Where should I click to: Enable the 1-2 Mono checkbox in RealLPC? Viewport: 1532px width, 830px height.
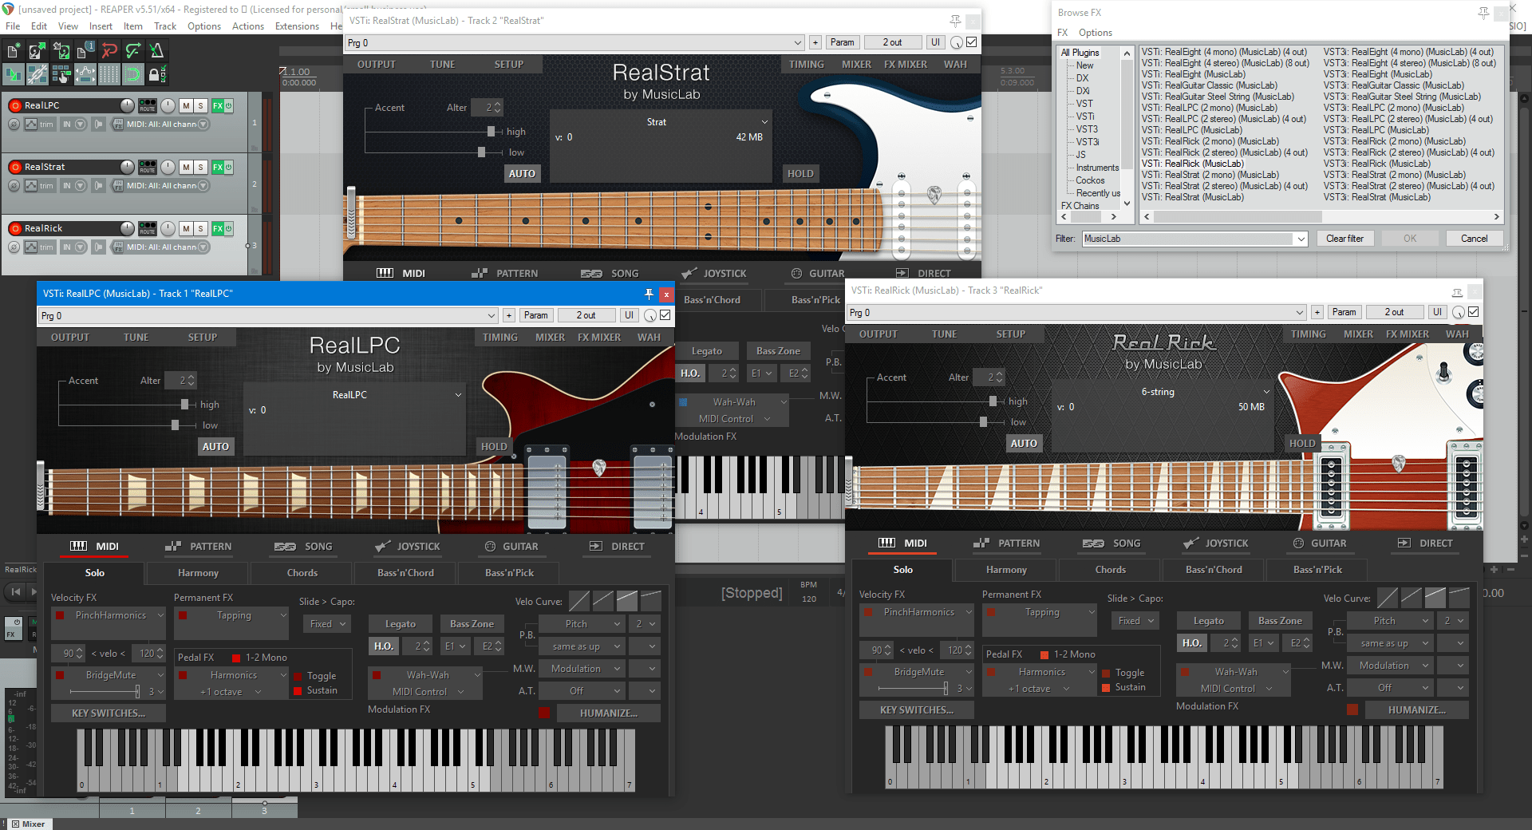click(236, 658)
